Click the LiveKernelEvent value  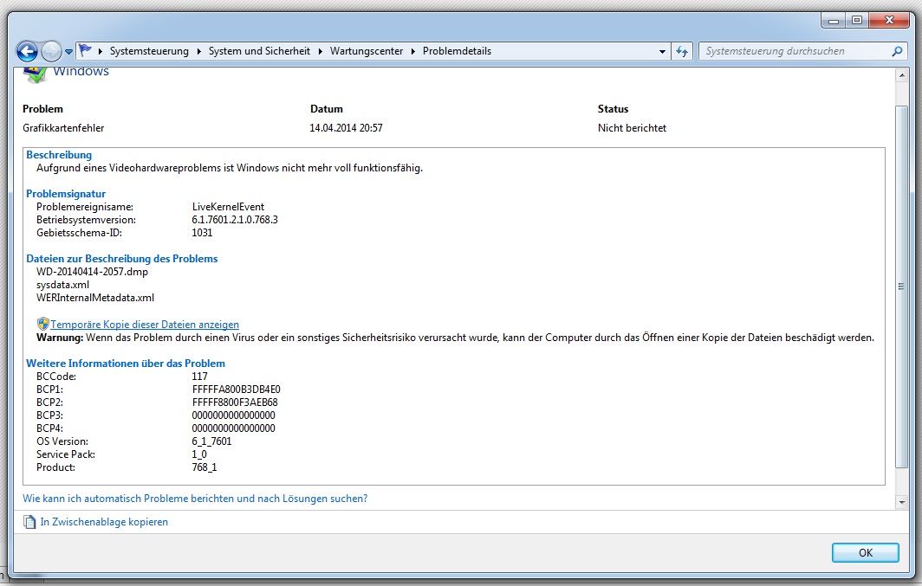[x=228, y=207]
